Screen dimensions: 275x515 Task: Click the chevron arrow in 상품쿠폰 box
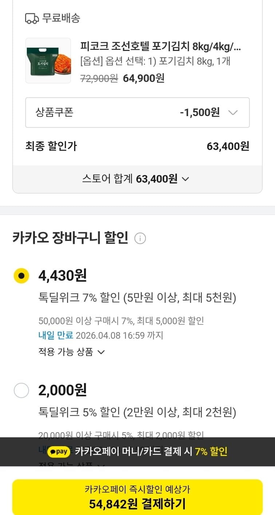pos(233,112)
